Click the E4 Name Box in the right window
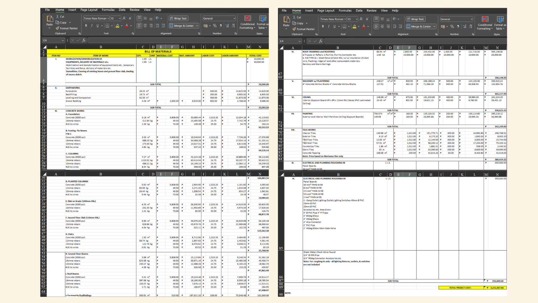Screen dimensions: 538x303 (288, 41)
